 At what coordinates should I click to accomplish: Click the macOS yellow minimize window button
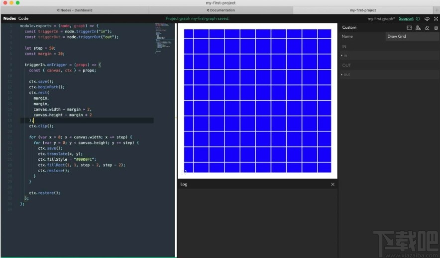tap(11, 2)
